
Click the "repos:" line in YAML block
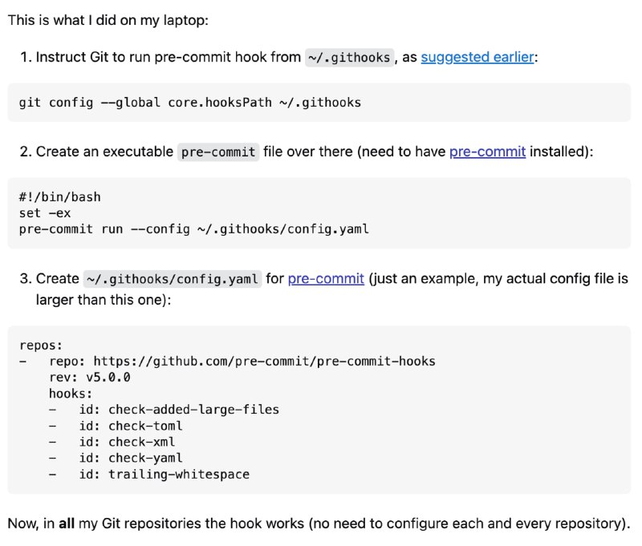tap(41, 346)
